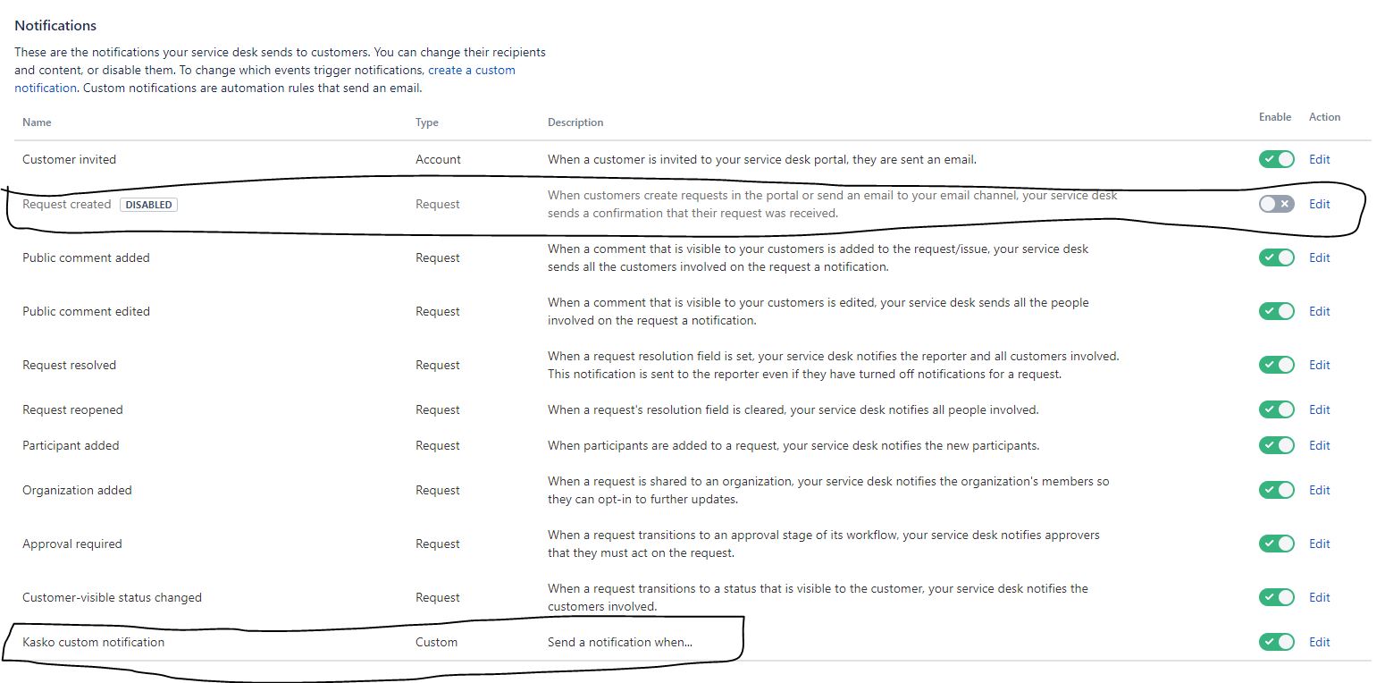Screen dimensions: 1385x683
Task: Edit the Request created notification
Action: click(1320, 204)
